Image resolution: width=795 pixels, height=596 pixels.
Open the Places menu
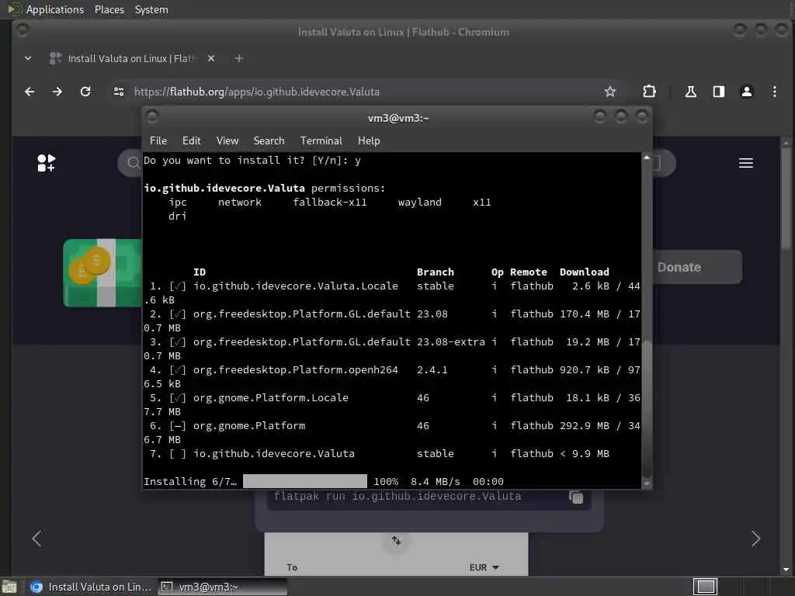point(109,9)
